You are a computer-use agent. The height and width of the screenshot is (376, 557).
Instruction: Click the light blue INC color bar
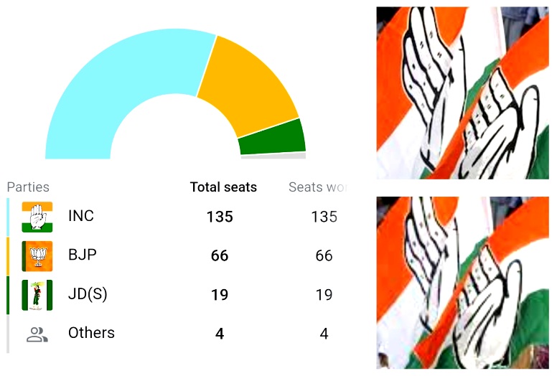tap(9, 217)
